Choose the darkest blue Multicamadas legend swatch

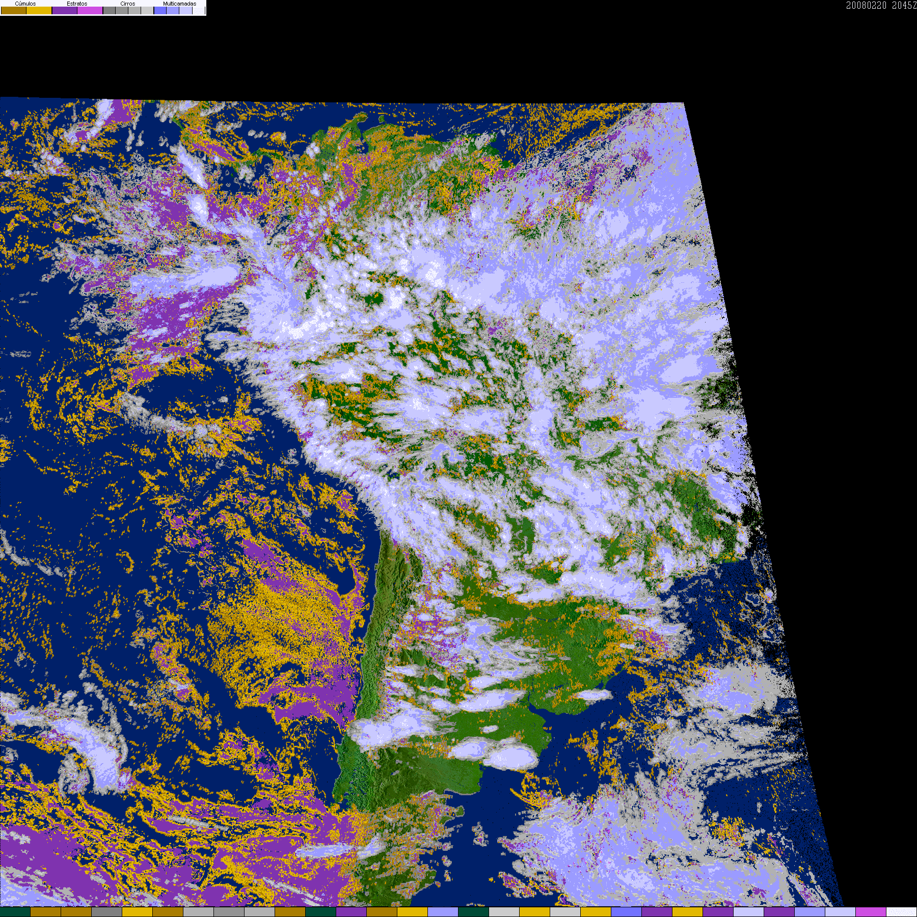point(160,10)
